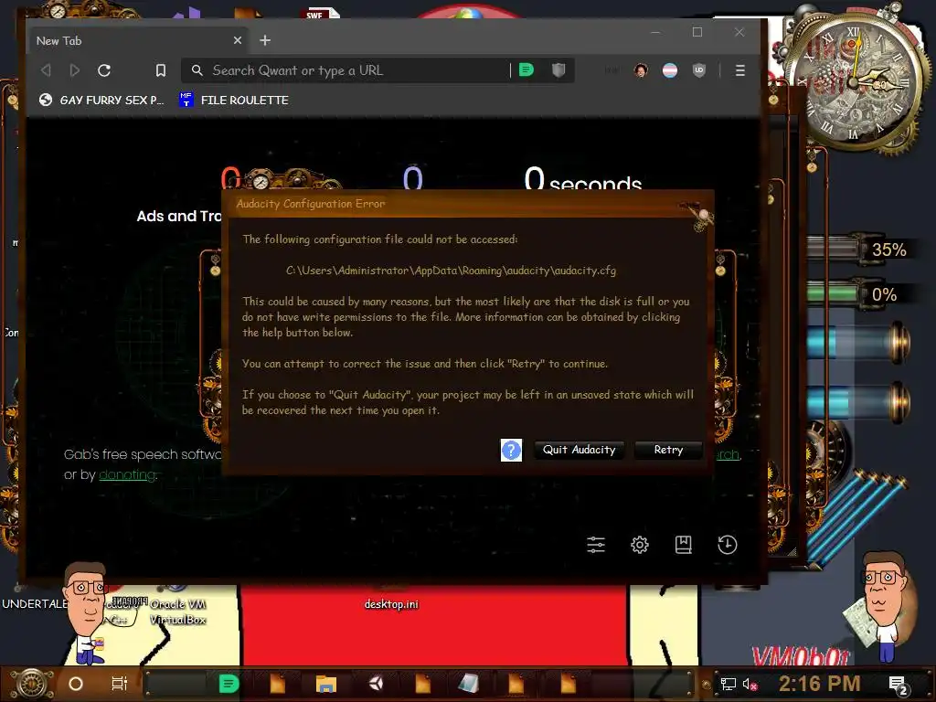Click the steampunk clock desktop widget

[x=855, y=82]
